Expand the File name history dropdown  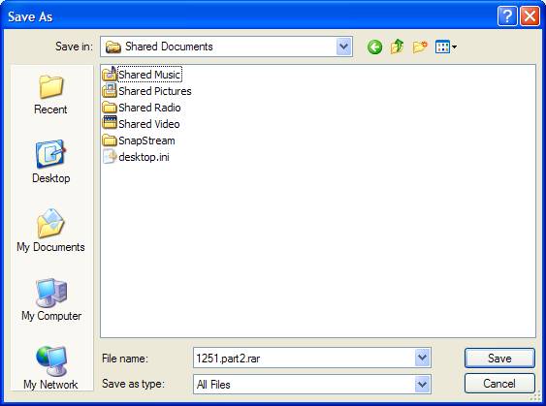tap(423, 358)
